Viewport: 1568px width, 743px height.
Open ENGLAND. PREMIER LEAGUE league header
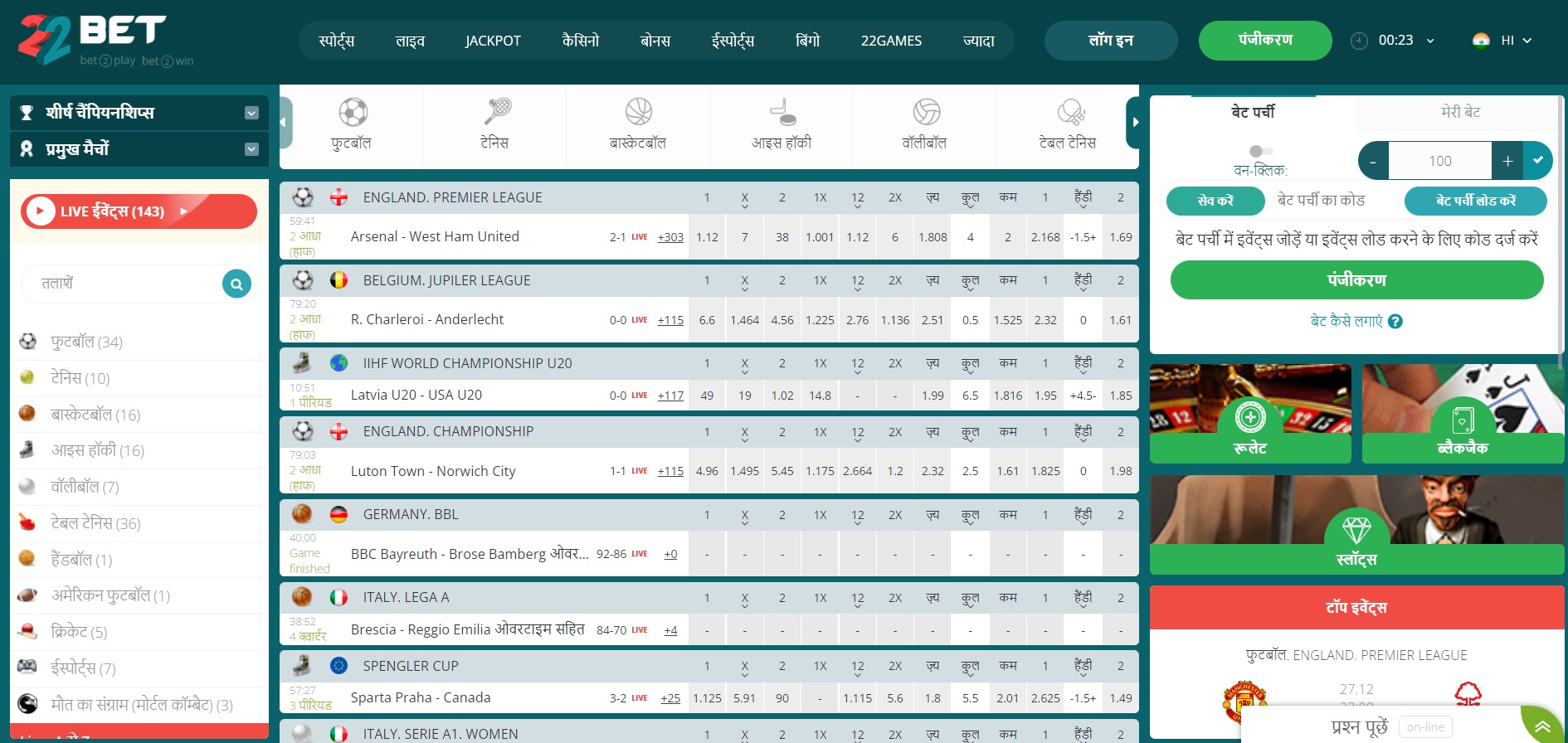pos(452,197)
